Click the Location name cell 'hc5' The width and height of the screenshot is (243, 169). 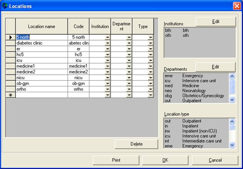click(42, 55)
